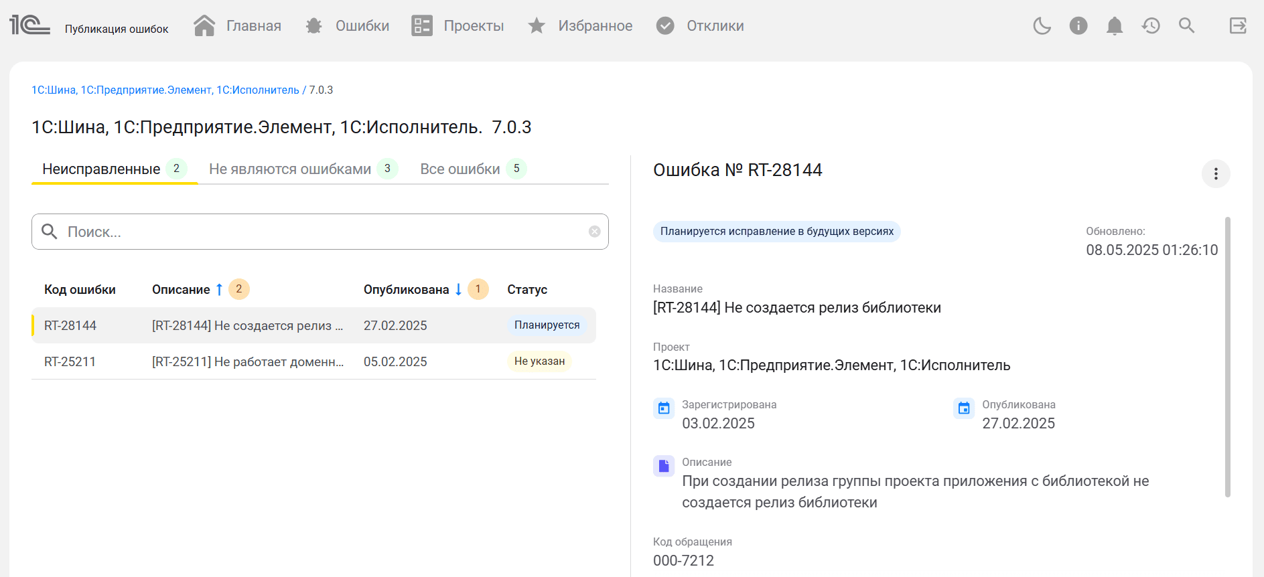Click the count badge 3 on Не являются ошибками
Viewport: 1264px width, 577px height.
[387, 169]
